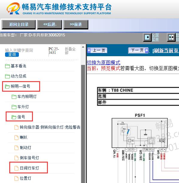Expand the 车外灯 subfolder
179x183 pixels.
tap(23, 107)
